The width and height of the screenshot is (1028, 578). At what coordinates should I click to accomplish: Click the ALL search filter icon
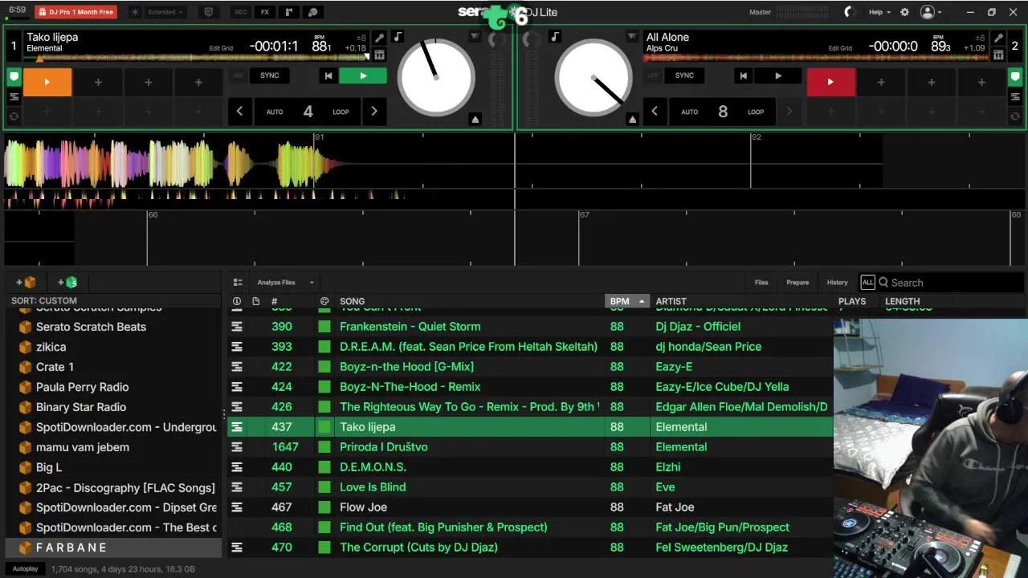click(867, 283)
